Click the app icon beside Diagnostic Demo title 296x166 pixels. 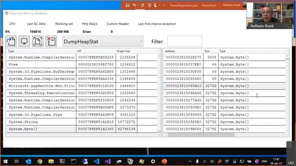pos(6,13)
